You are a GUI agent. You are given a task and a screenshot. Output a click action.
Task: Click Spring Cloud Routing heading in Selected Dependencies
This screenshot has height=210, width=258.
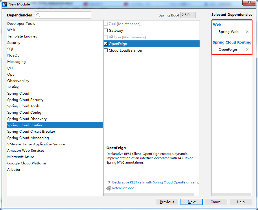(x=232, y=42)
